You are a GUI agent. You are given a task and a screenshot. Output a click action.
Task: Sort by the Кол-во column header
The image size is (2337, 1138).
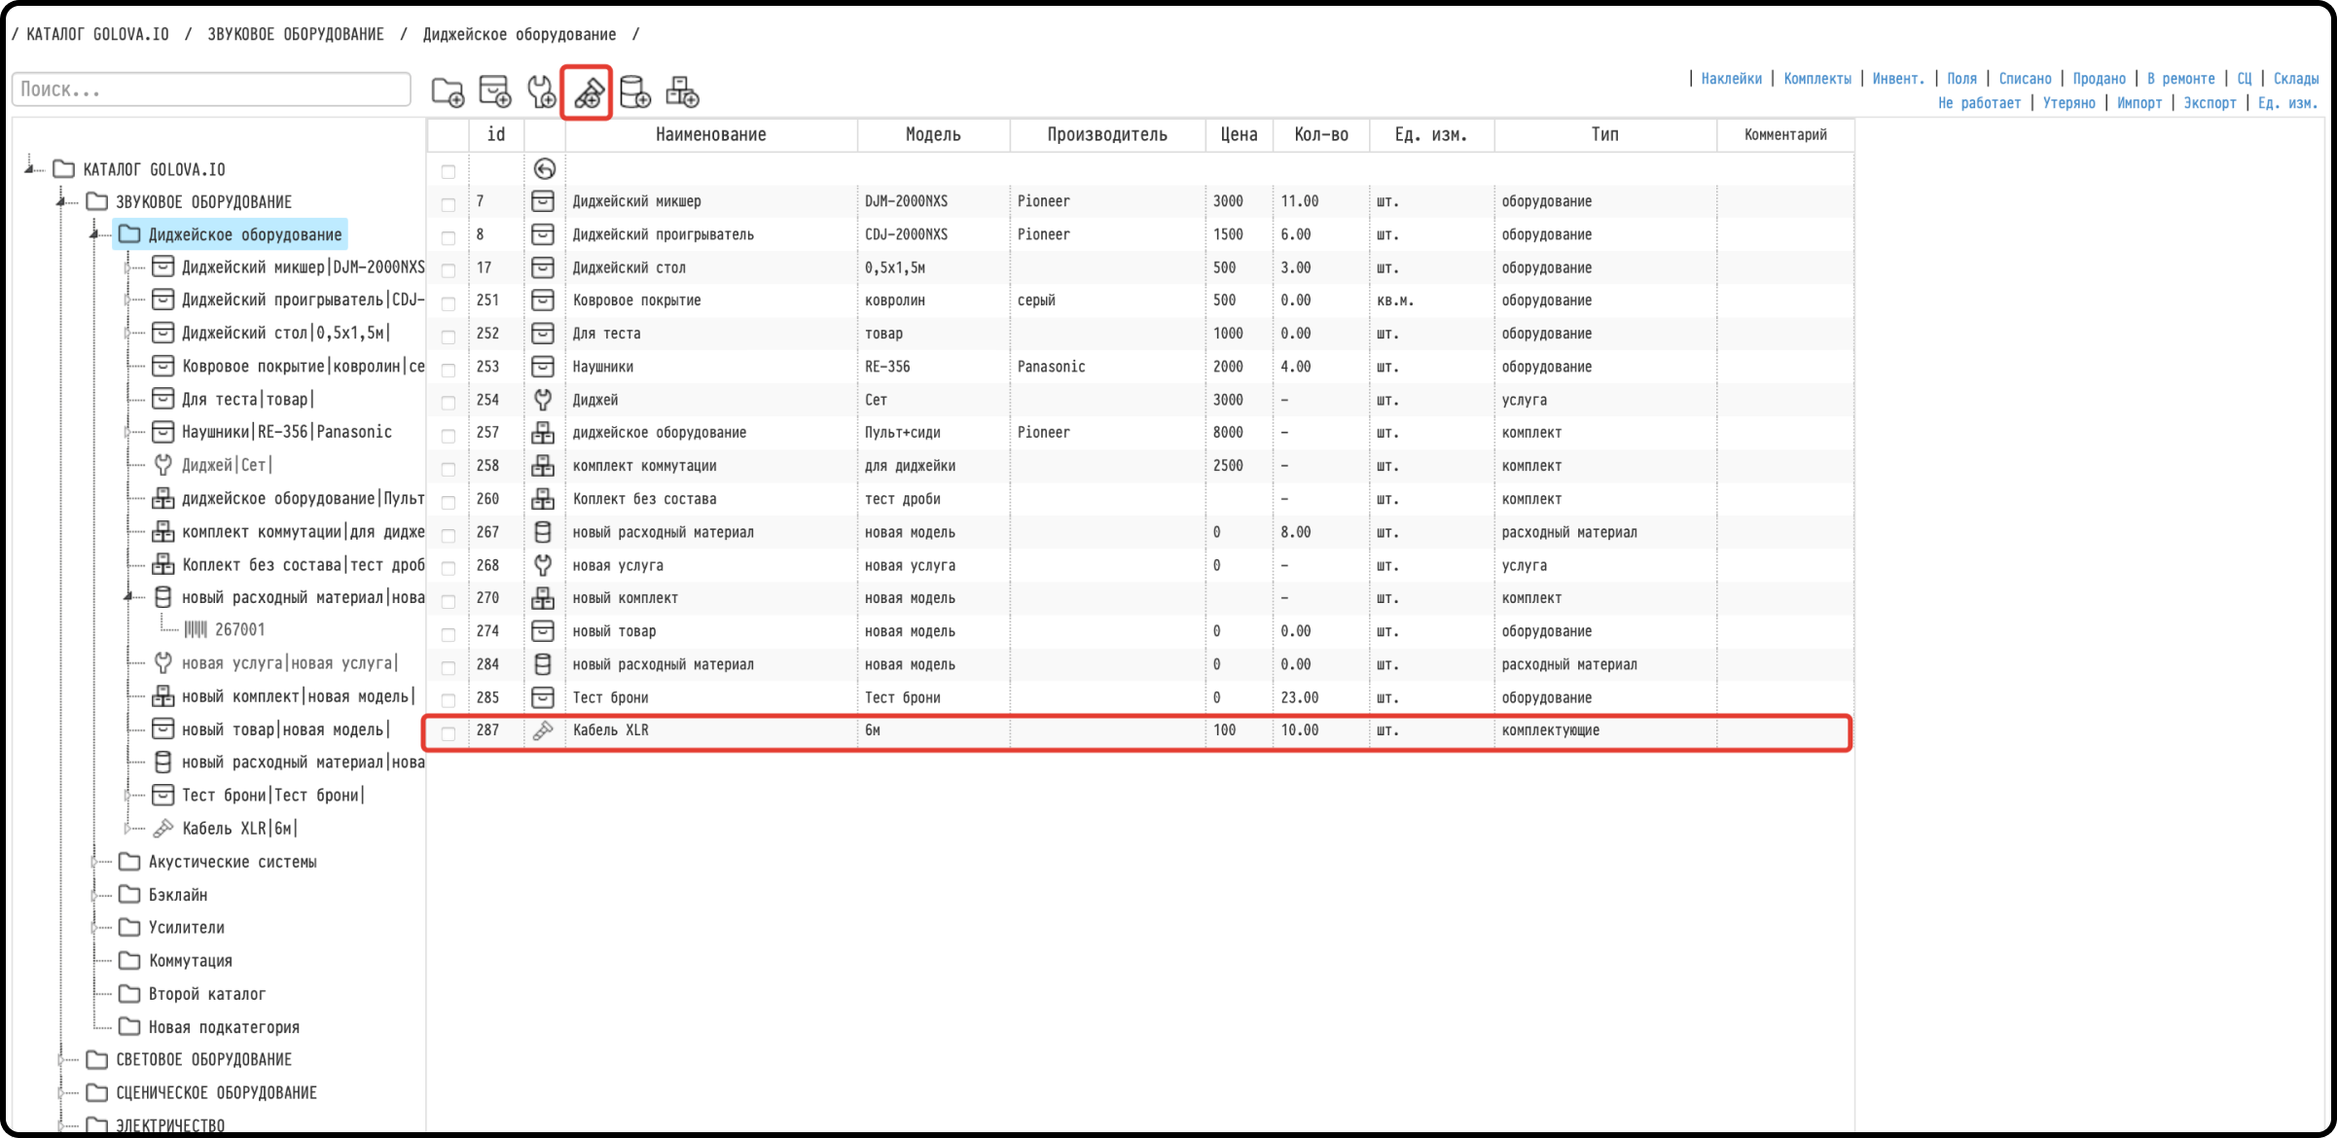[x=1321, y=135]
